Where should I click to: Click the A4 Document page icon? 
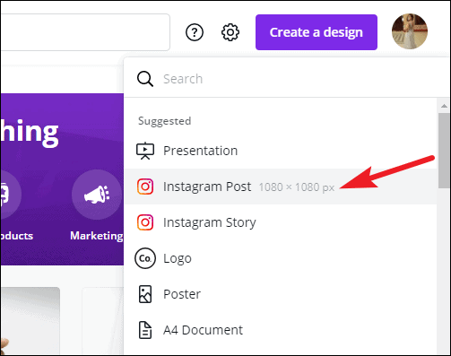tap(145, 330)
